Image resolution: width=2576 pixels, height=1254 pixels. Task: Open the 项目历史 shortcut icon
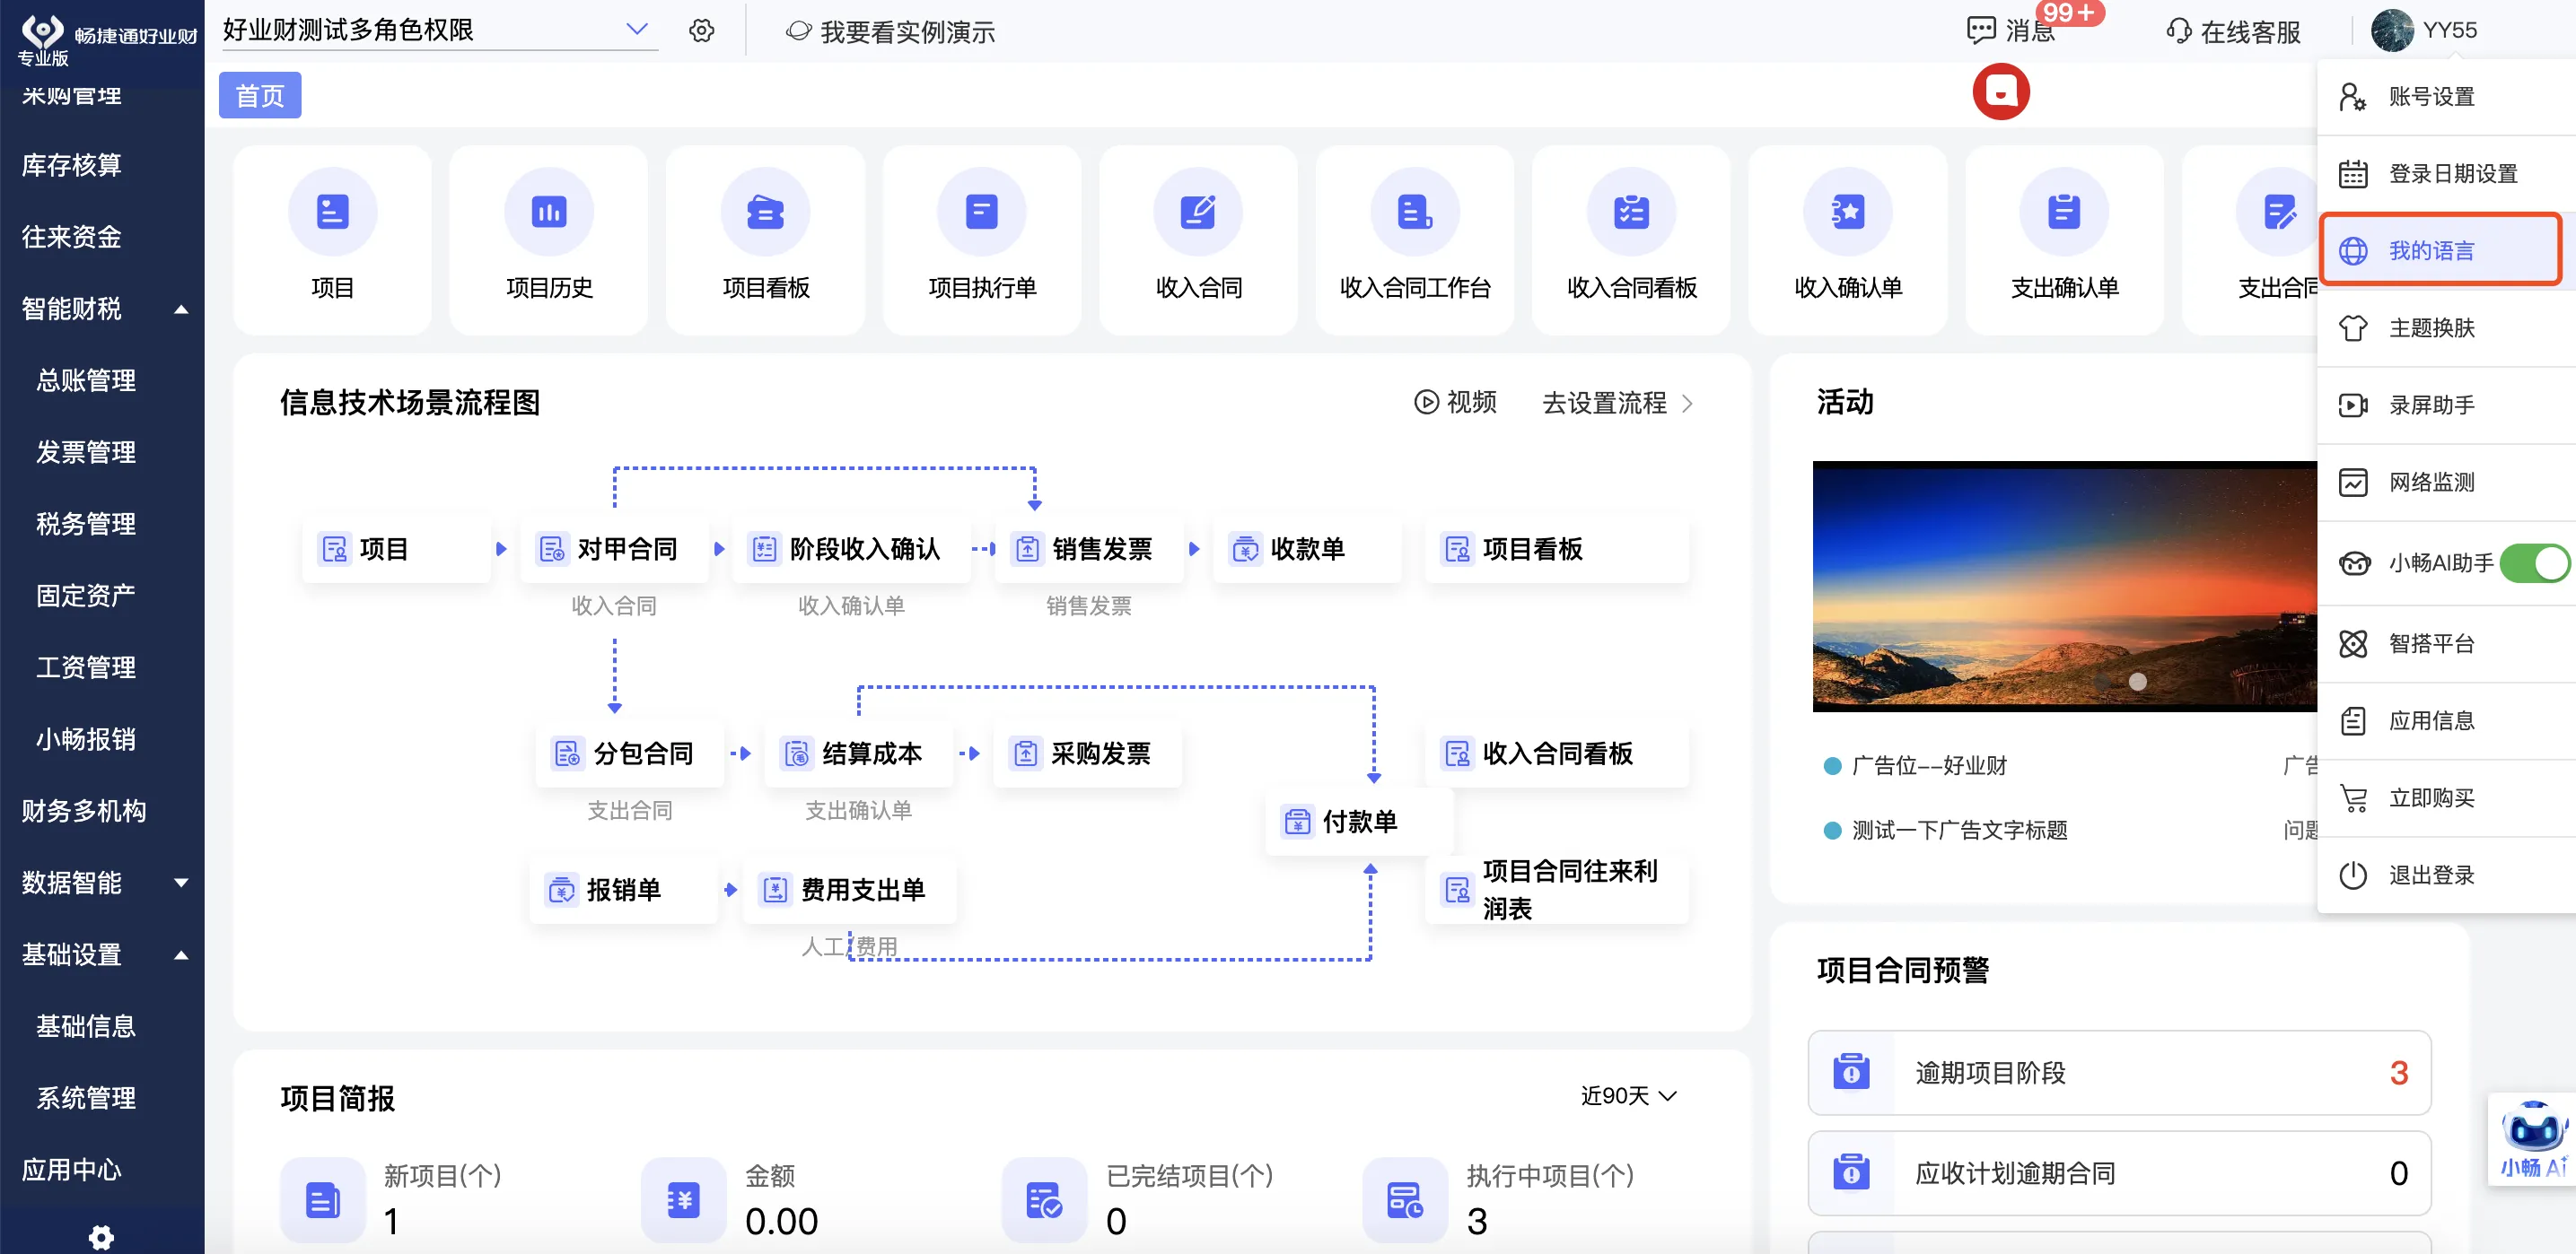point(548,212)
